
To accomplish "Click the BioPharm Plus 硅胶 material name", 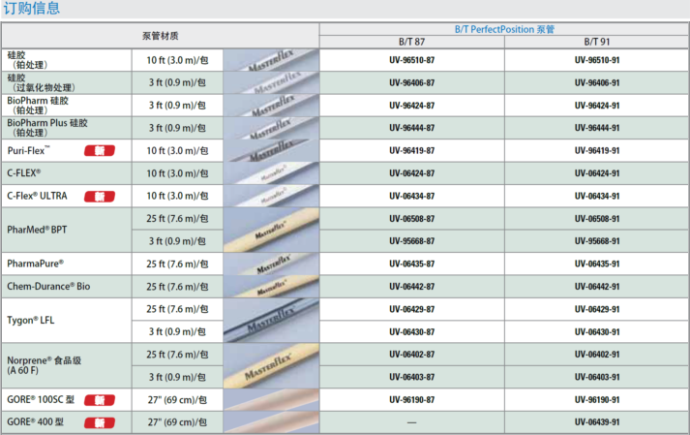I will 47,128.
